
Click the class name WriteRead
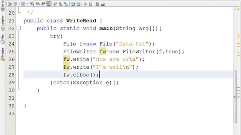click(81, 21)
